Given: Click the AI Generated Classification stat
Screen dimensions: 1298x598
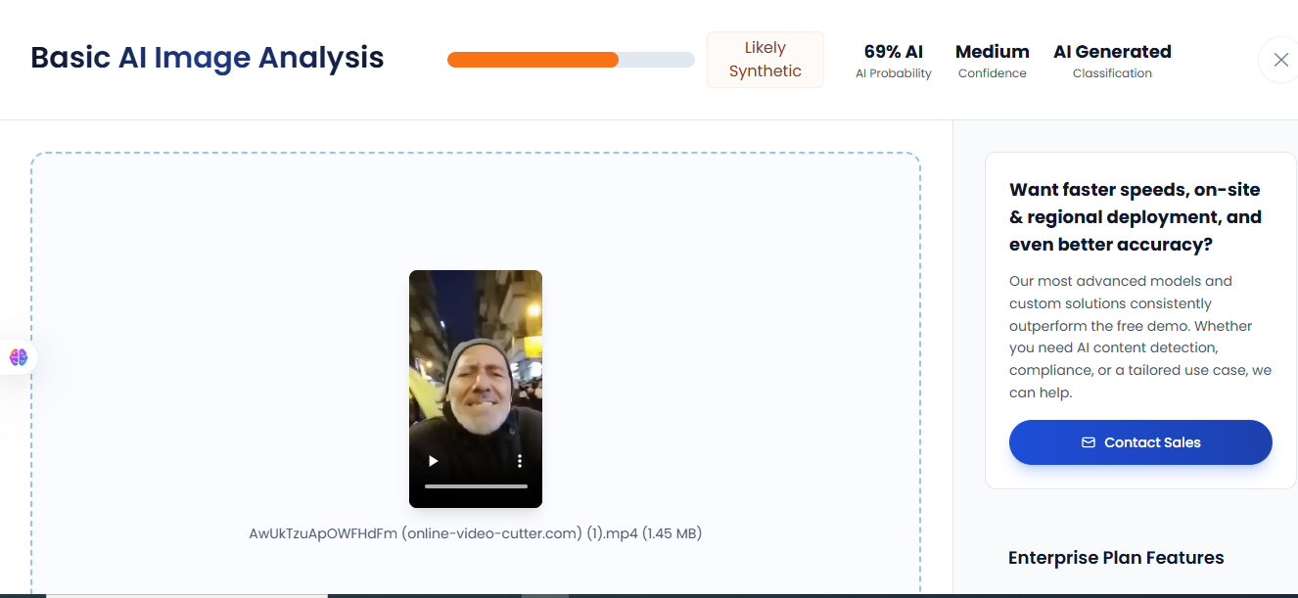Looking at the screenshot, I should 1112,61.
